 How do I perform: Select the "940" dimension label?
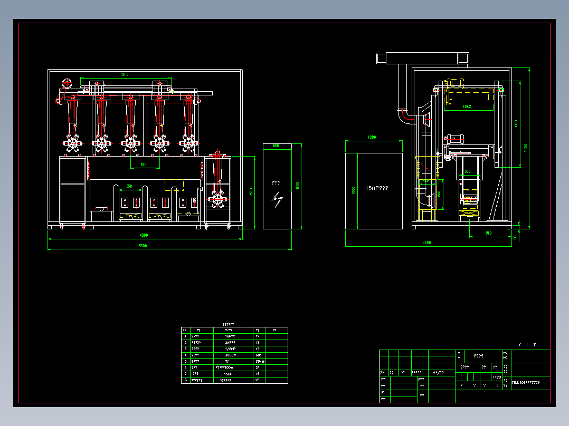[x=488, y=233]
